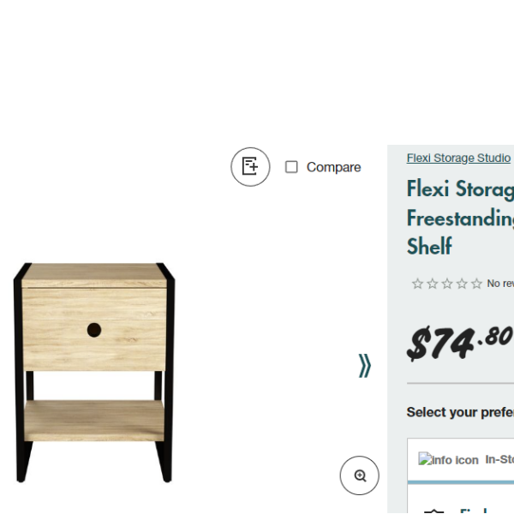This screenshot has height=514, width=514.
Task: Select the In-Store option tab
Action: [x=499, y=460]
